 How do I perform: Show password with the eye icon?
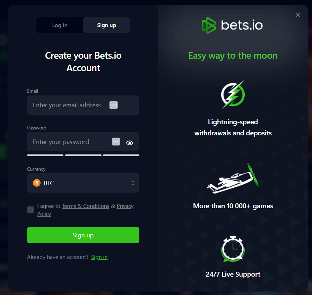click(130, 142)
